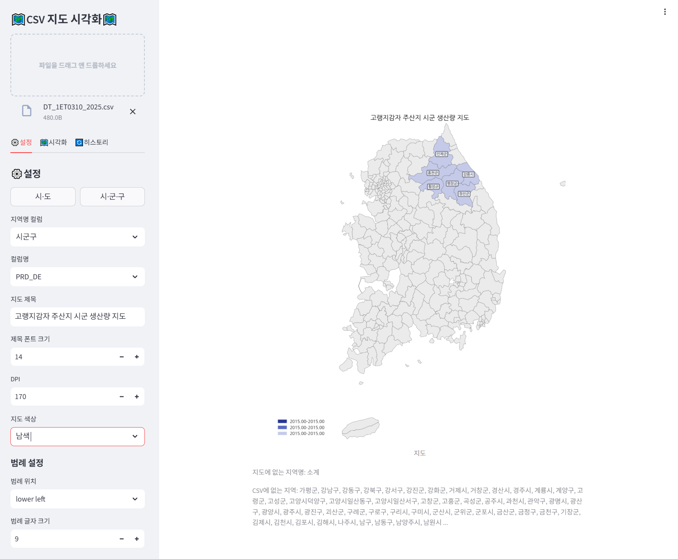Select the 시·도 level button
The image size is (678, 559).
(43, 197)
